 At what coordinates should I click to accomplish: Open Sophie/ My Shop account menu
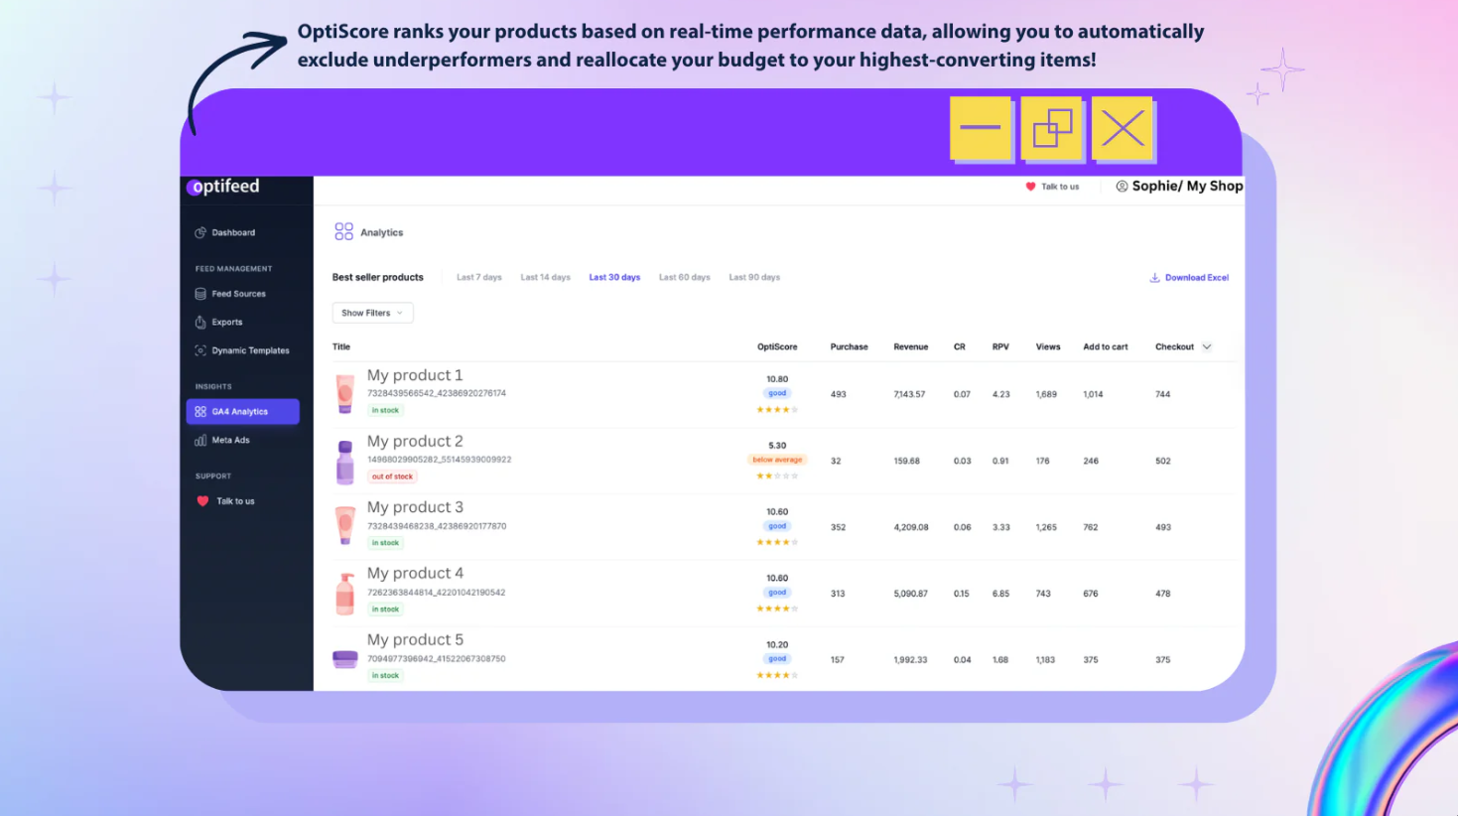coord(1187,186)
